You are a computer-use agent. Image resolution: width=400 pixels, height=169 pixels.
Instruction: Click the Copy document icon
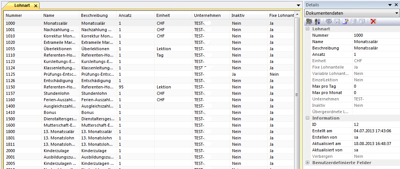354,21
